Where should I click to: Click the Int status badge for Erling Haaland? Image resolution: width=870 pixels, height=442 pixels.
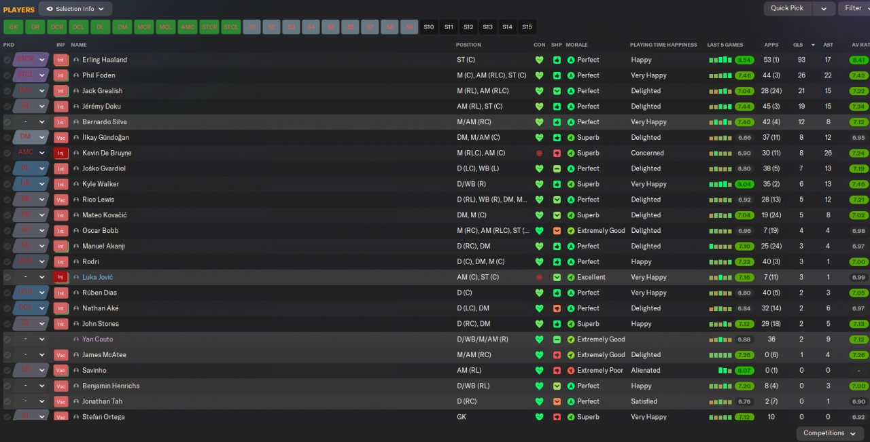tap(60, 60)
